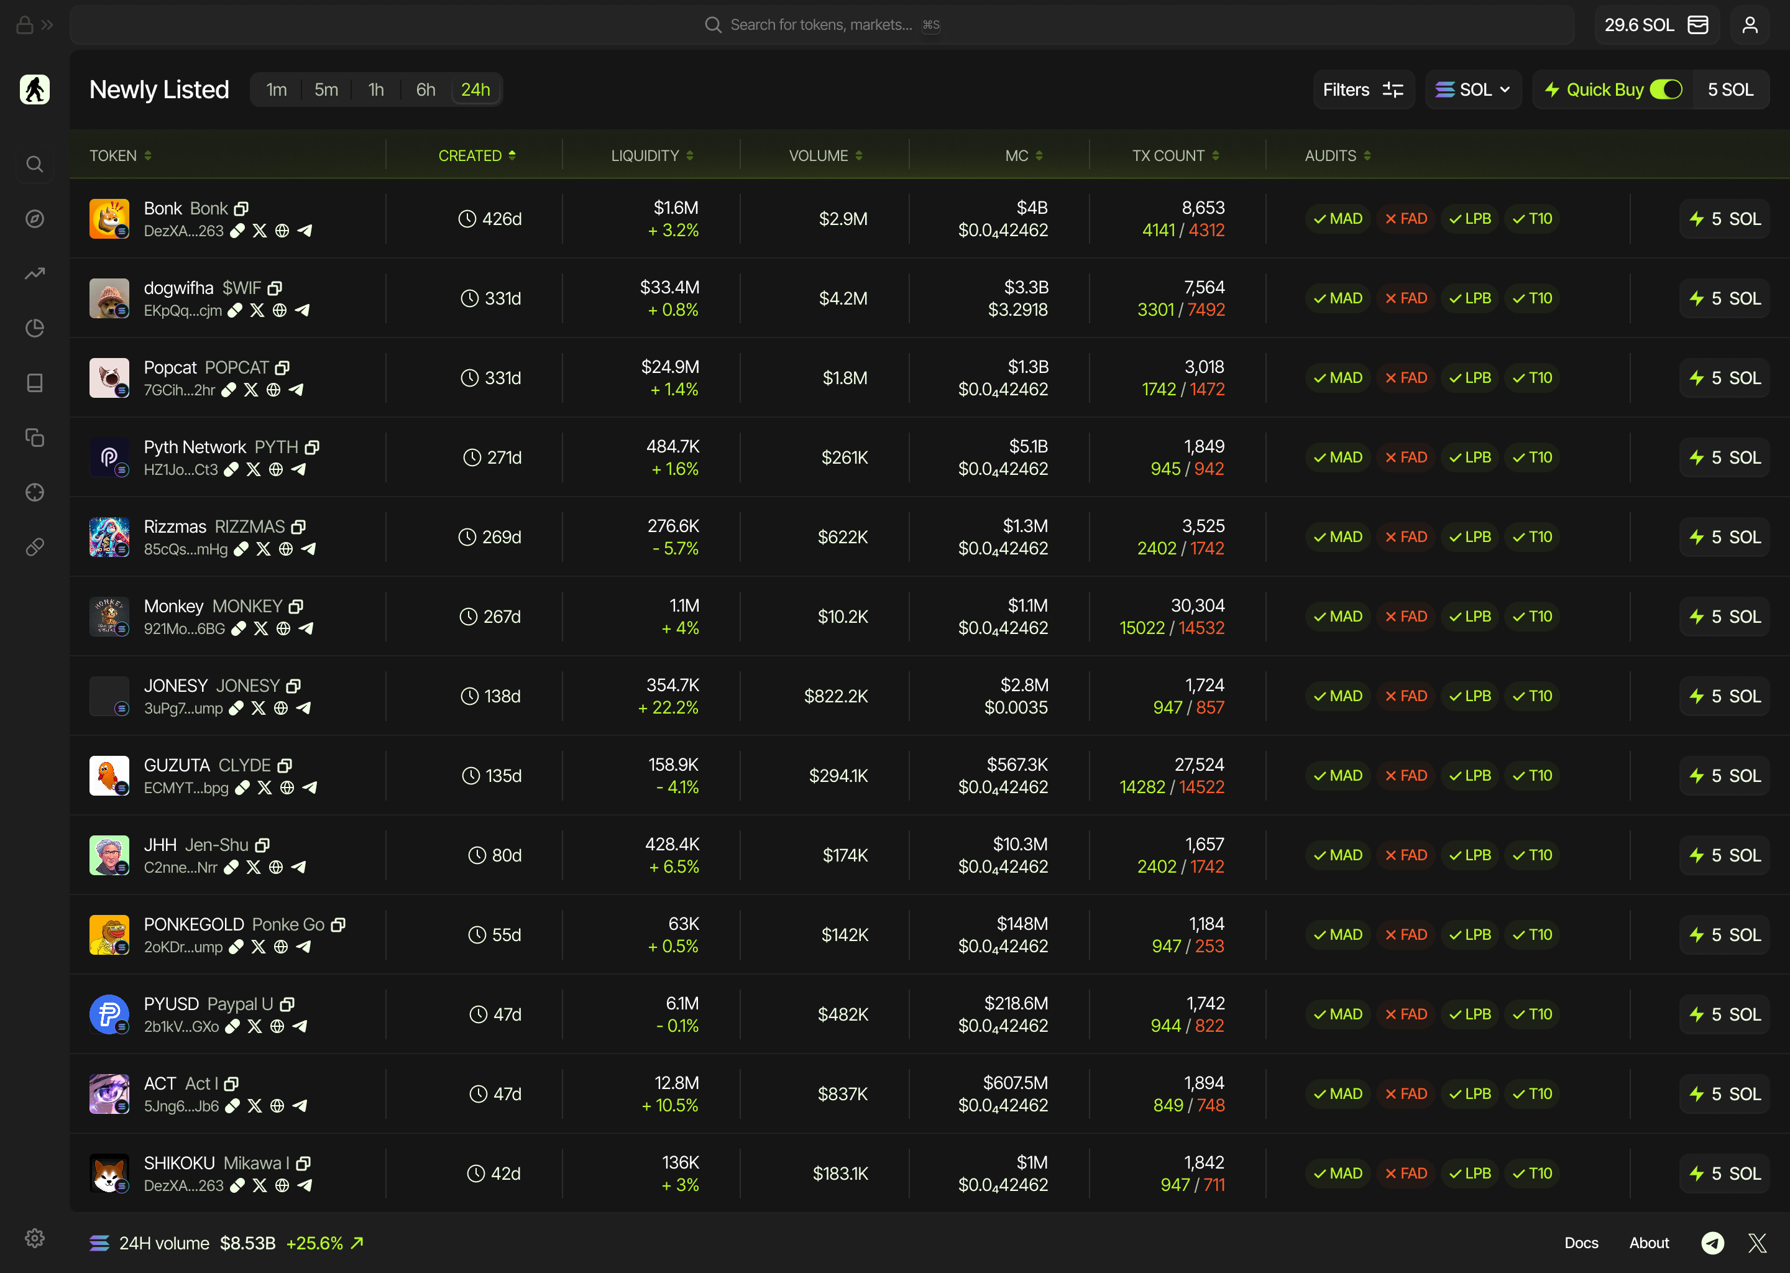Focus the search tokens input field
This screenshot has height=1273, width=1790.
tap(820, 25)
